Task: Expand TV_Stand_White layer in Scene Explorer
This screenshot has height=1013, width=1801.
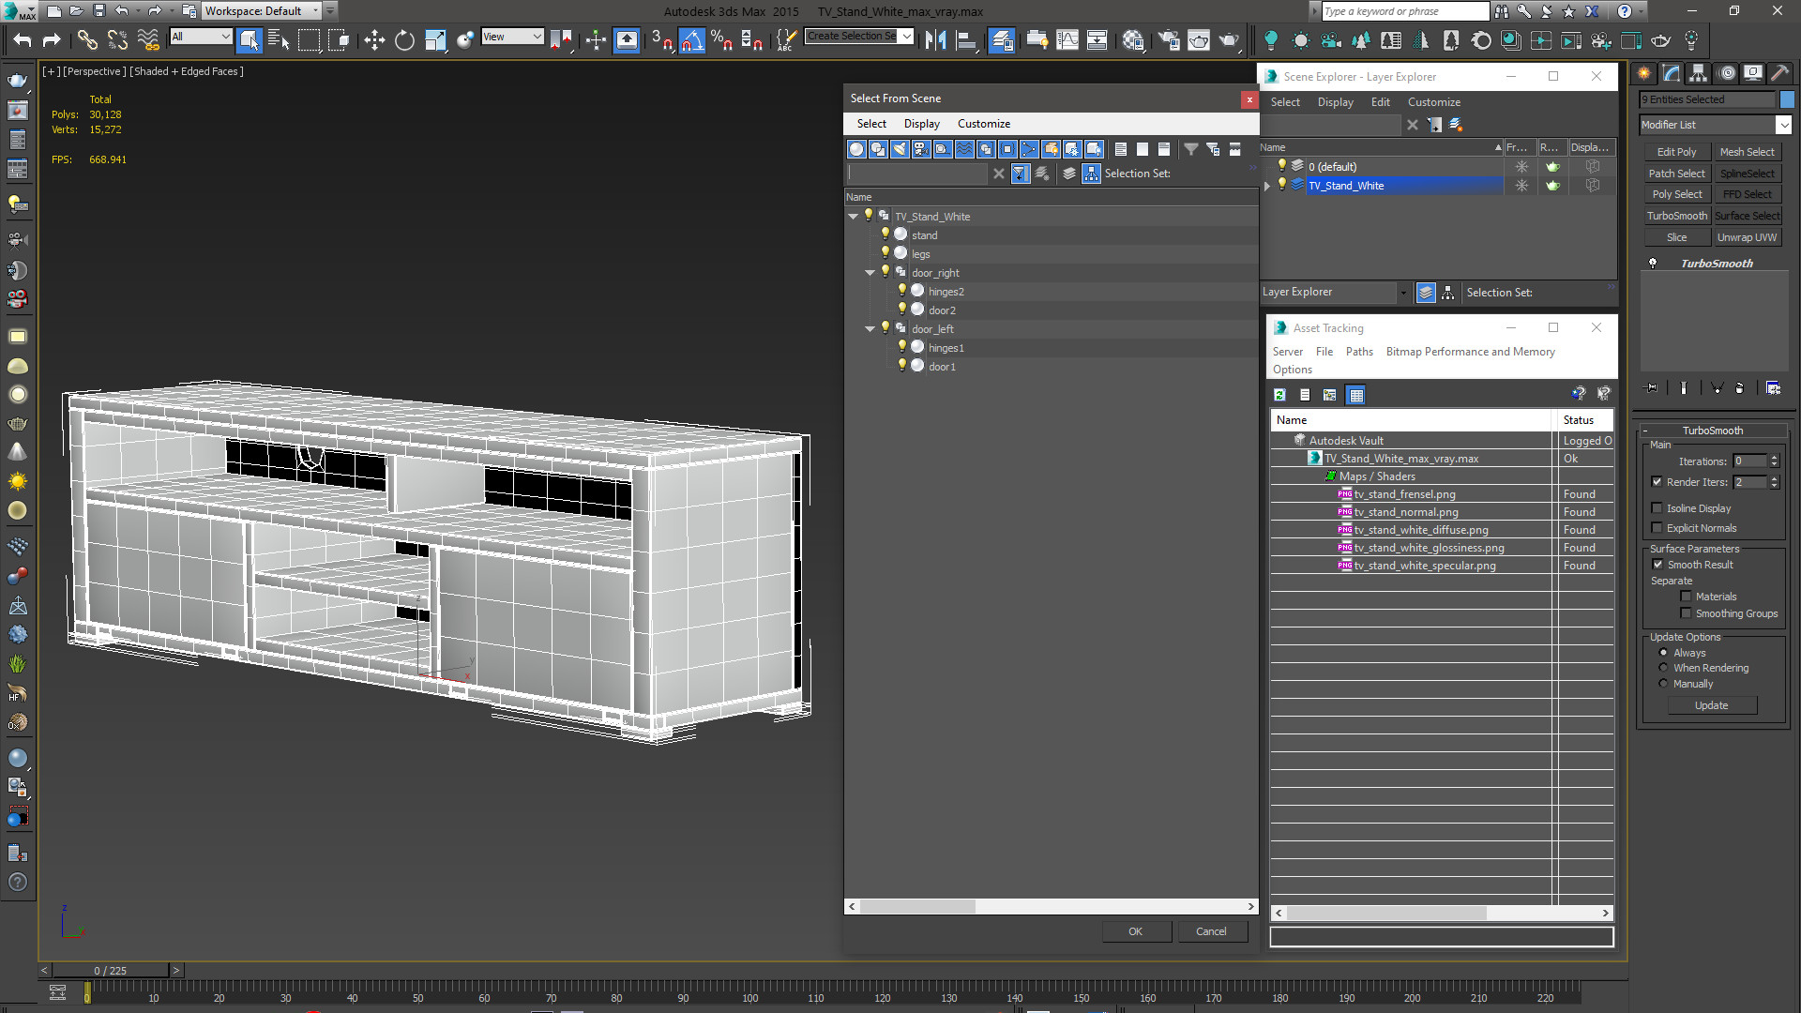Action: pyautogui.click(x=1267, y=186)
